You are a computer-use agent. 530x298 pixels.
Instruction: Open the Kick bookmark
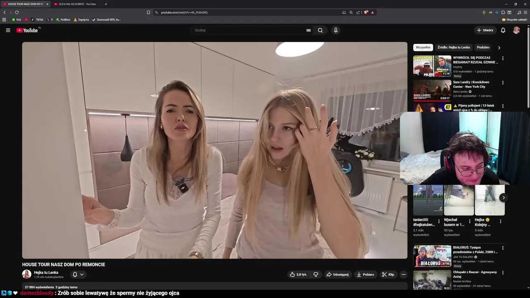pos(16,19)
